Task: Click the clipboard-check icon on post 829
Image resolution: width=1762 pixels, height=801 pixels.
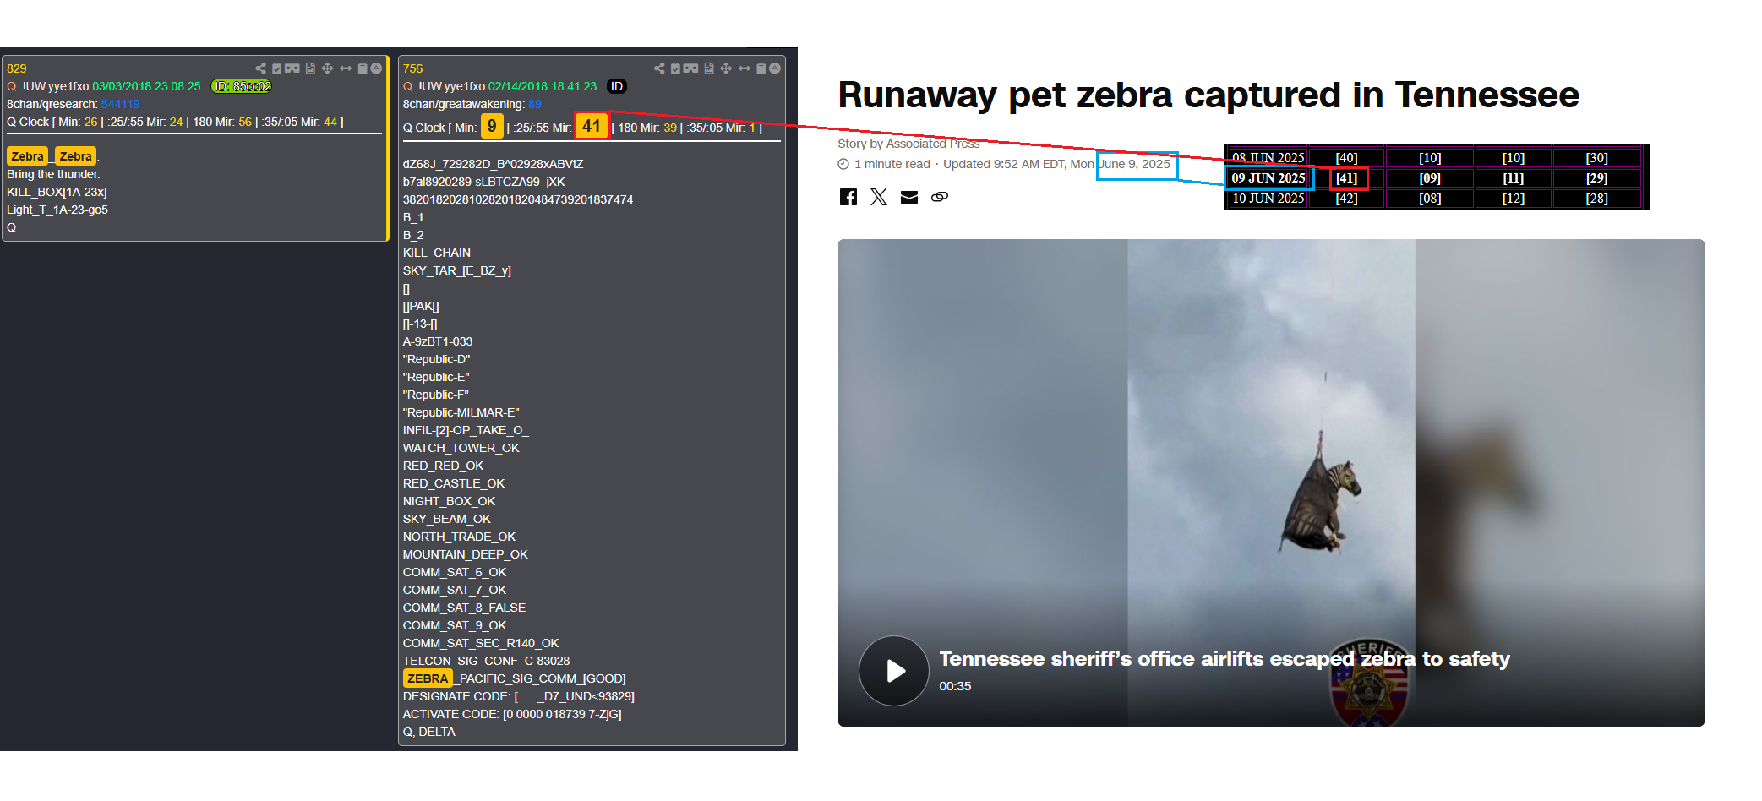Action: point(276,68)
